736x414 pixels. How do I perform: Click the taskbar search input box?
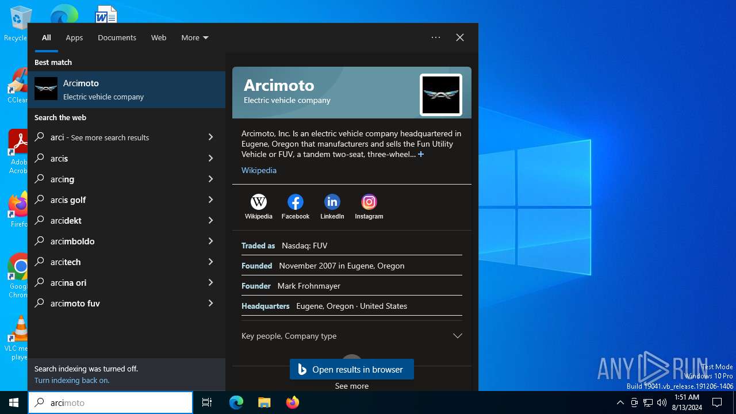click(x=110, y=402)
